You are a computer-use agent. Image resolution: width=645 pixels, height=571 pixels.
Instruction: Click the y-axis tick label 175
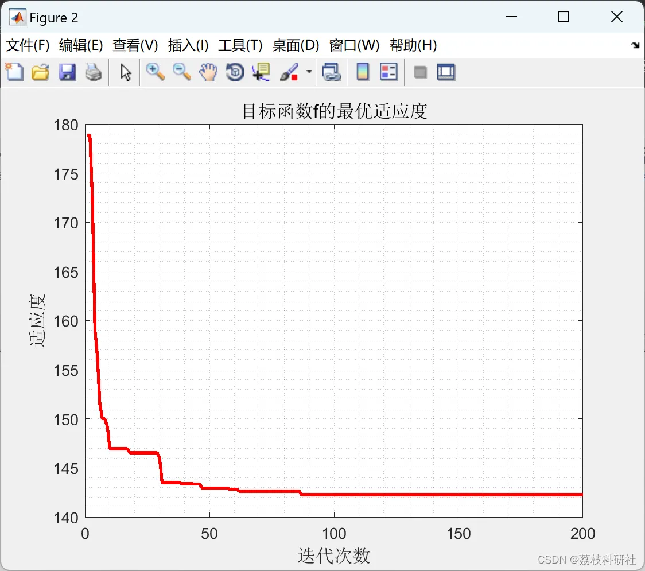click(66, 174)
